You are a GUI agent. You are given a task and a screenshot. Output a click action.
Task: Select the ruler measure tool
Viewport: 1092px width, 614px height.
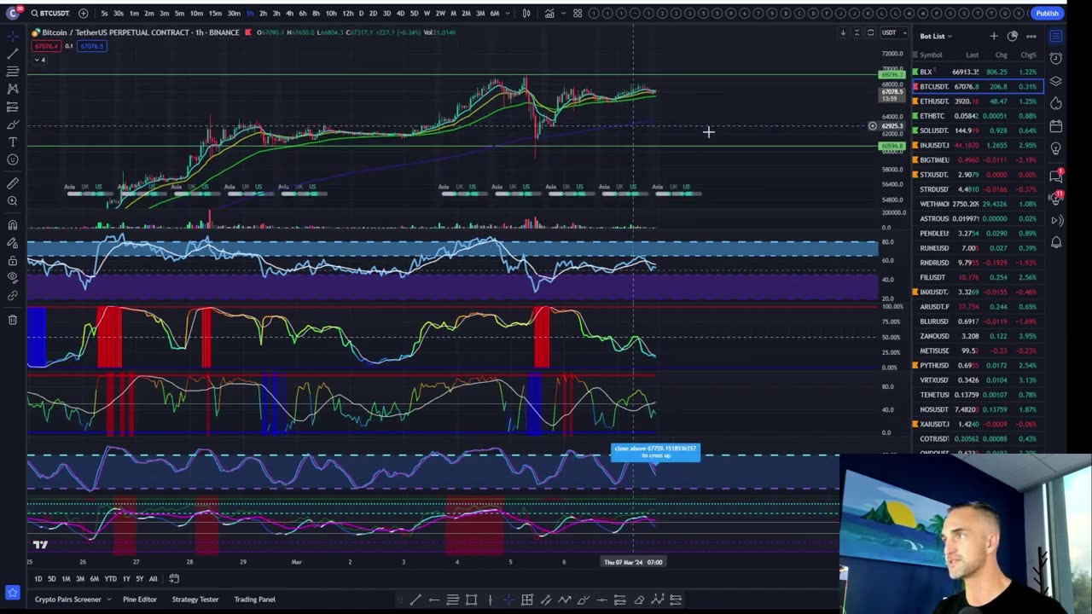click(x=13, y=183)
